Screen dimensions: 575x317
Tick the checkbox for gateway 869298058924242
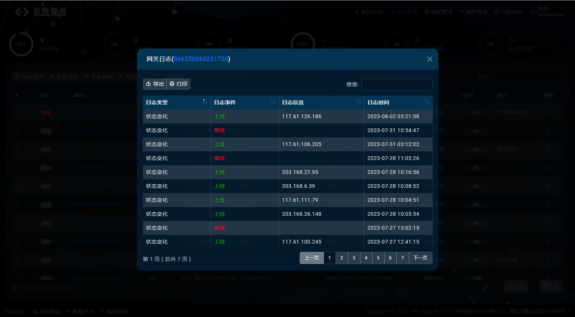tap(18, 204)
